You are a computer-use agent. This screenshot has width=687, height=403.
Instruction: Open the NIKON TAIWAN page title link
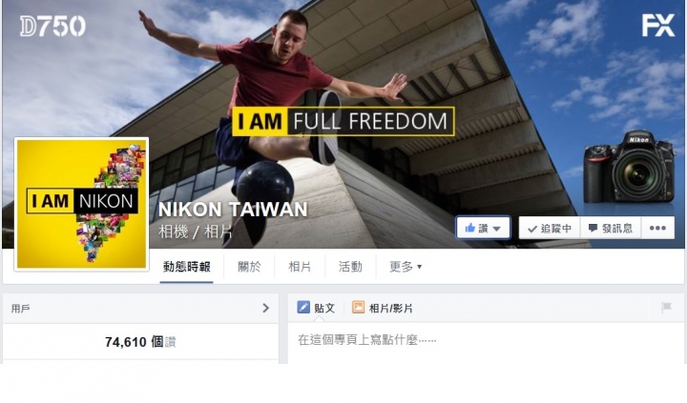point(233,210)
